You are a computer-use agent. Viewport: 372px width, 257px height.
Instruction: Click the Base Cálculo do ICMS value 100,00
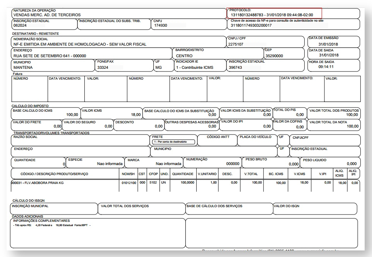72,115
